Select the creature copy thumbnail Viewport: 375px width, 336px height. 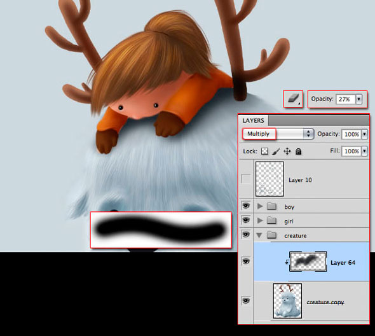tap(287, 301)
